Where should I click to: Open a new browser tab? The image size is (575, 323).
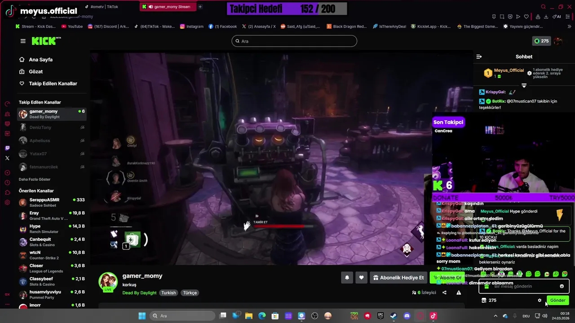tap(200, 7)
